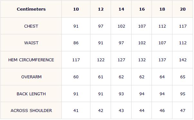Click chest value 117 for size 20
This screenshot has width=194, height=120.
click(183, 26)
